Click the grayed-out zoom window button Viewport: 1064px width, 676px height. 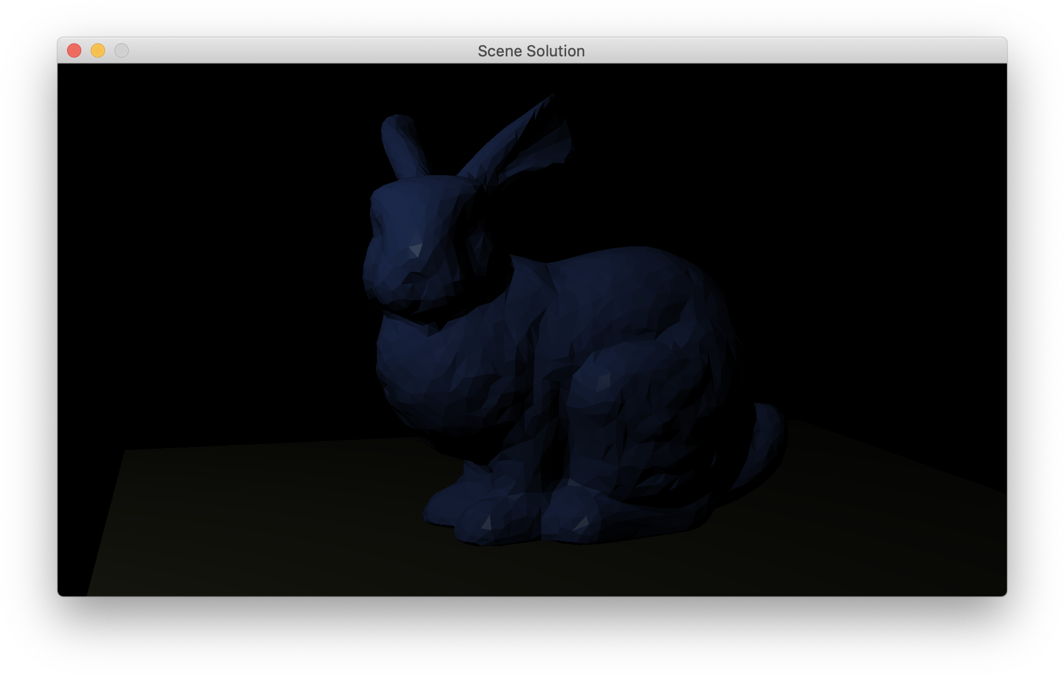tap(122, 51)
